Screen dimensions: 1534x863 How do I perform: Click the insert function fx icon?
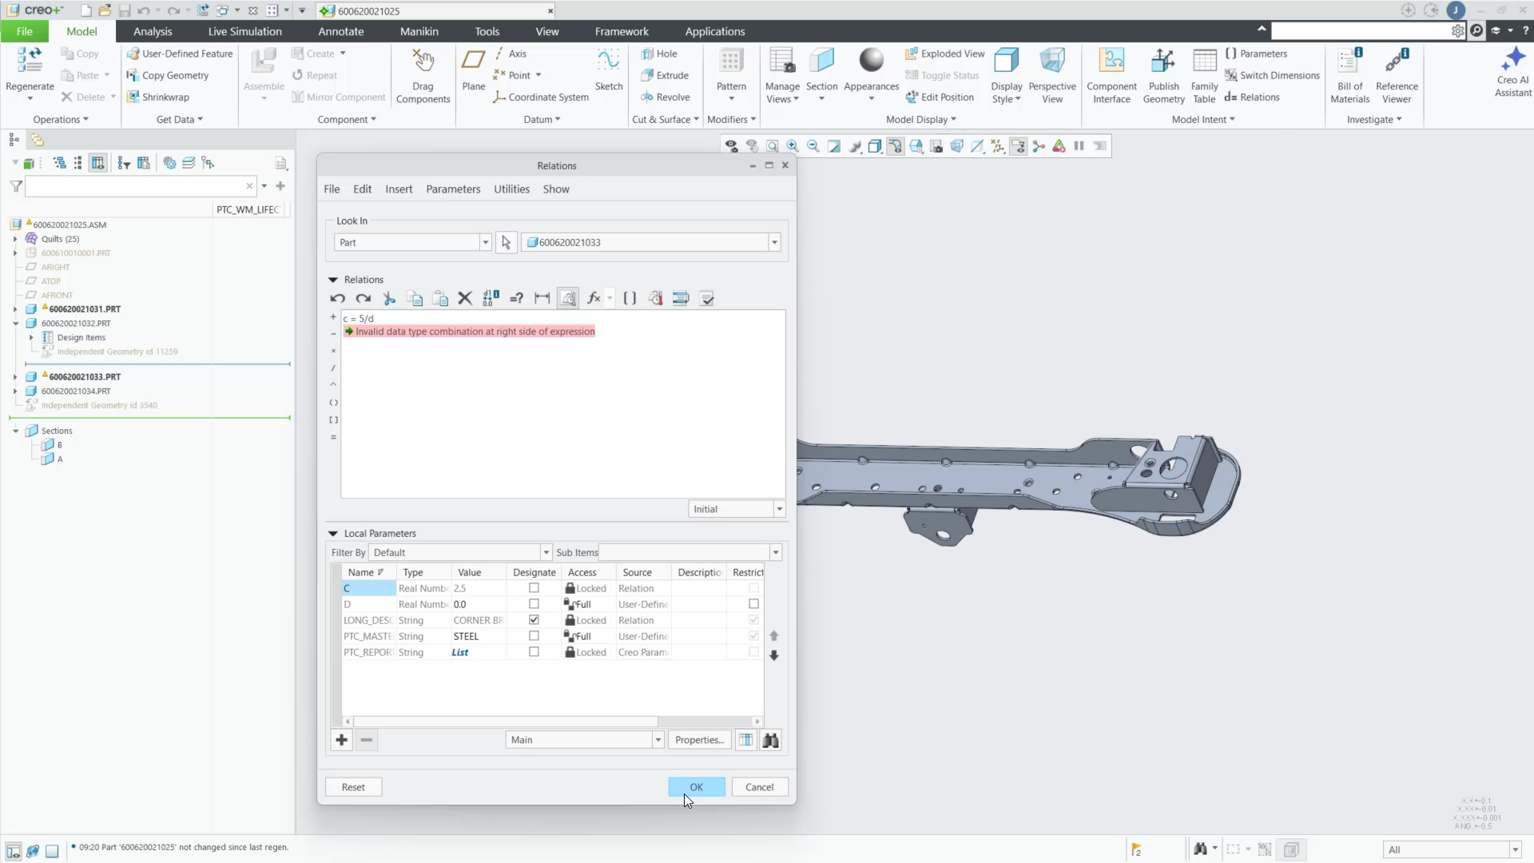point(594,298)
